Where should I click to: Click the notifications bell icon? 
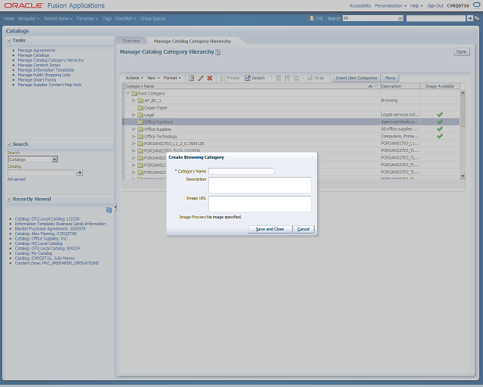point(312,18)
